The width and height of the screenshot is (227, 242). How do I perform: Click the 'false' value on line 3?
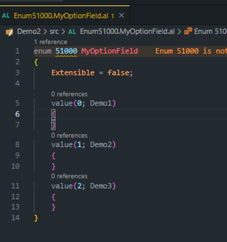(118, 73)
